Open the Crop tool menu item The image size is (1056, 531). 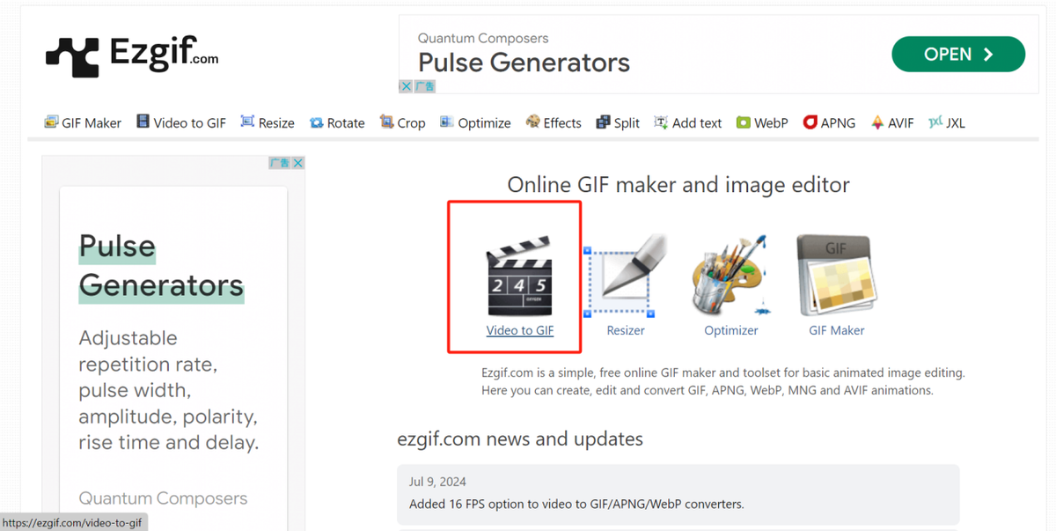402,122
